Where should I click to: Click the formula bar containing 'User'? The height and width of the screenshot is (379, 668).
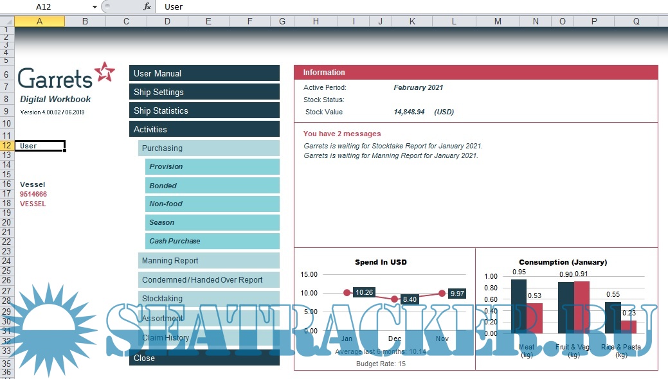411,6
